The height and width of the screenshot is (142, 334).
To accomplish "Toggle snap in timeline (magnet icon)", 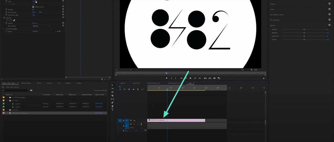I will (x=125, y=89).
